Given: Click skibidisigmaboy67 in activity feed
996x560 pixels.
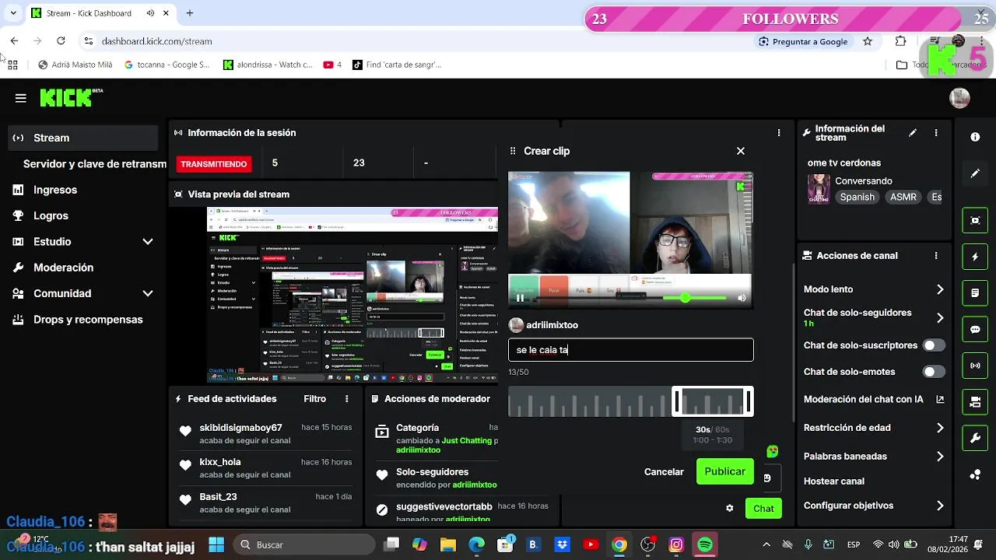Looking at the screenshot, I should 240,428.
